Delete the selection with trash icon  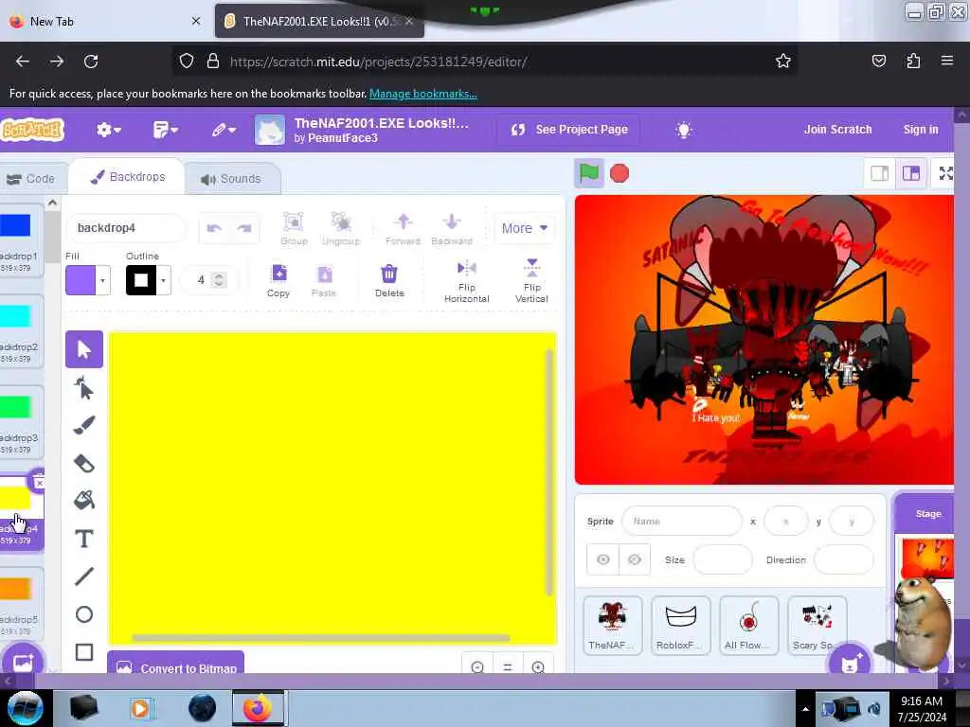click(x=389, y=280)
